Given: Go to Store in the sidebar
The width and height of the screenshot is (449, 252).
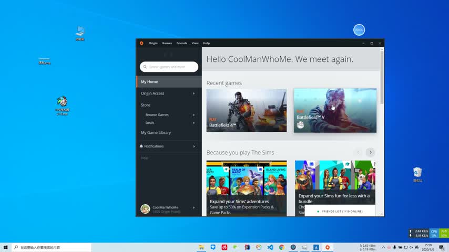Looking at the screenshot, I should pyautogui.click(x=146, y=105).
